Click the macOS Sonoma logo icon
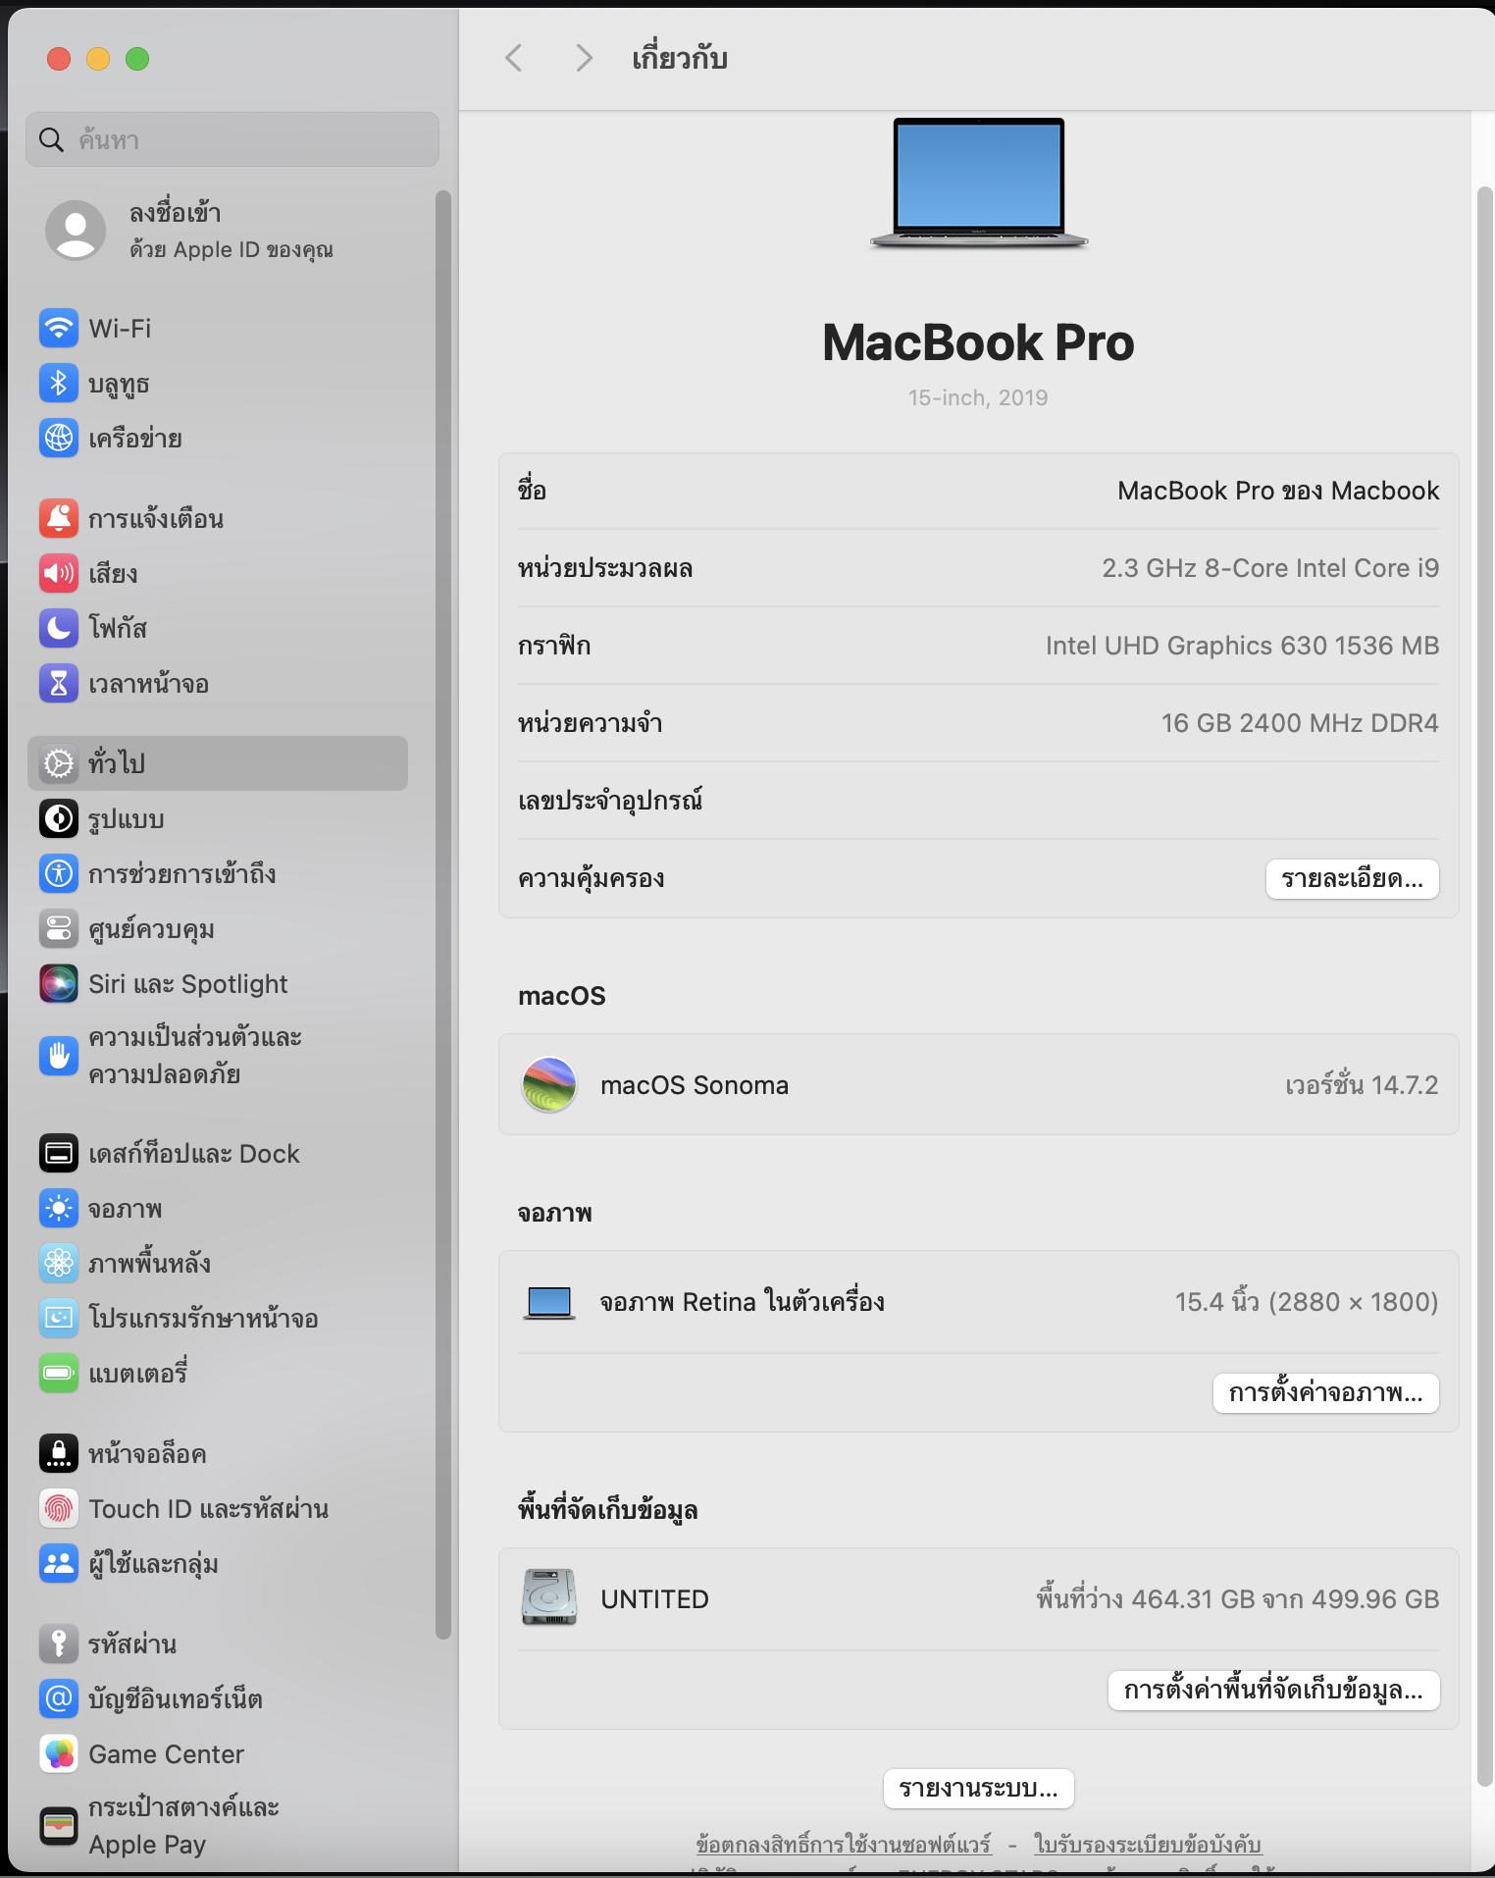Viewport: 1495px width, 1878px height. pyautogui.click(x=549, y=1084)
